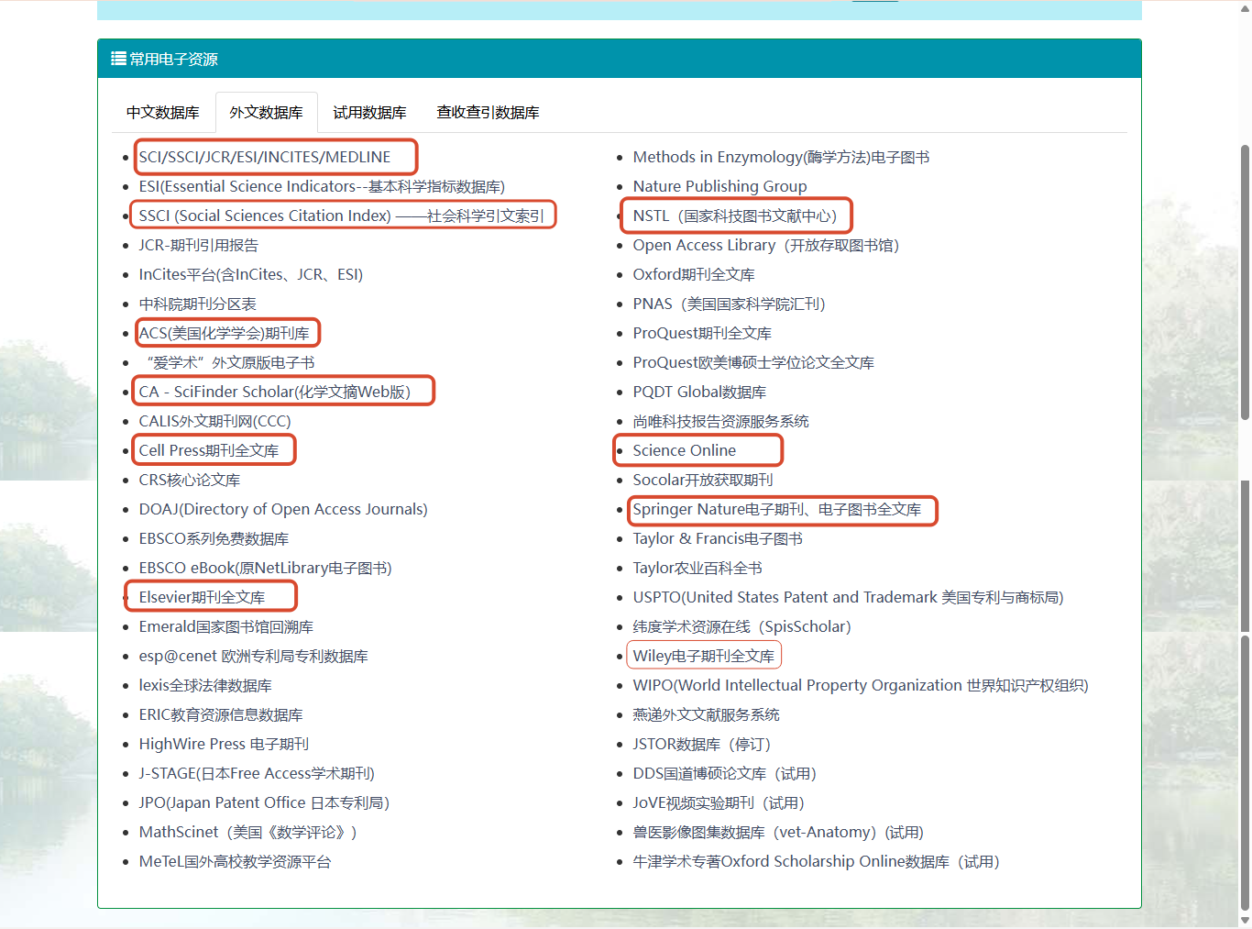Image resolution: width=1252 pixels, height=929 pixels.
Task: Open Springer Nature电子期刊、电子图书全文库 link
Action: [x=777, y=509]
